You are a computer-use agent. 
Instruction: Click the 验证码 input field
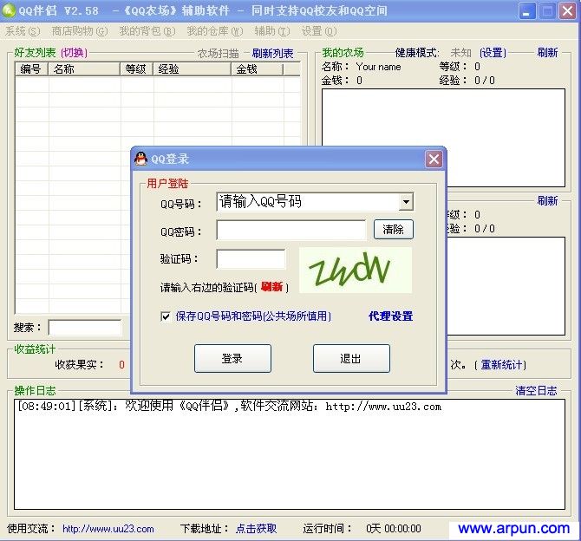pos(251,258)
